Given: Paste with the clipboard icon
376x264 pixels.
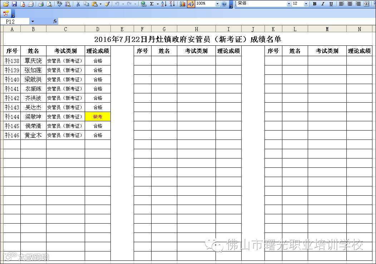Looking at the screenshot, I should (95, 4).
